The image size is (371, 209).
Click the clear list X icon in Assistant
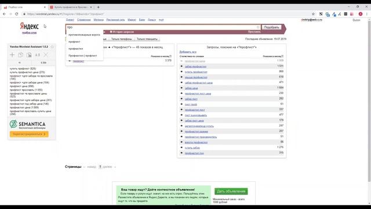click(x=46, y=55)
